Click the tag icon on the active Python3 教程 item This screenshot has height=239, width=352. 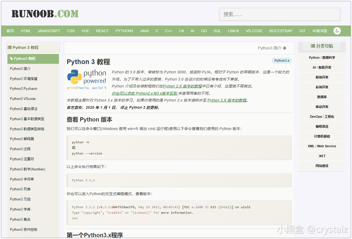[11, 58]
